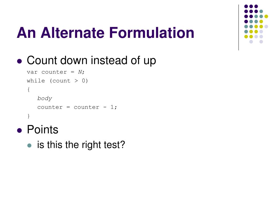Click the opening curly brace in the code
274x206 pixels.
coord(28,90)
